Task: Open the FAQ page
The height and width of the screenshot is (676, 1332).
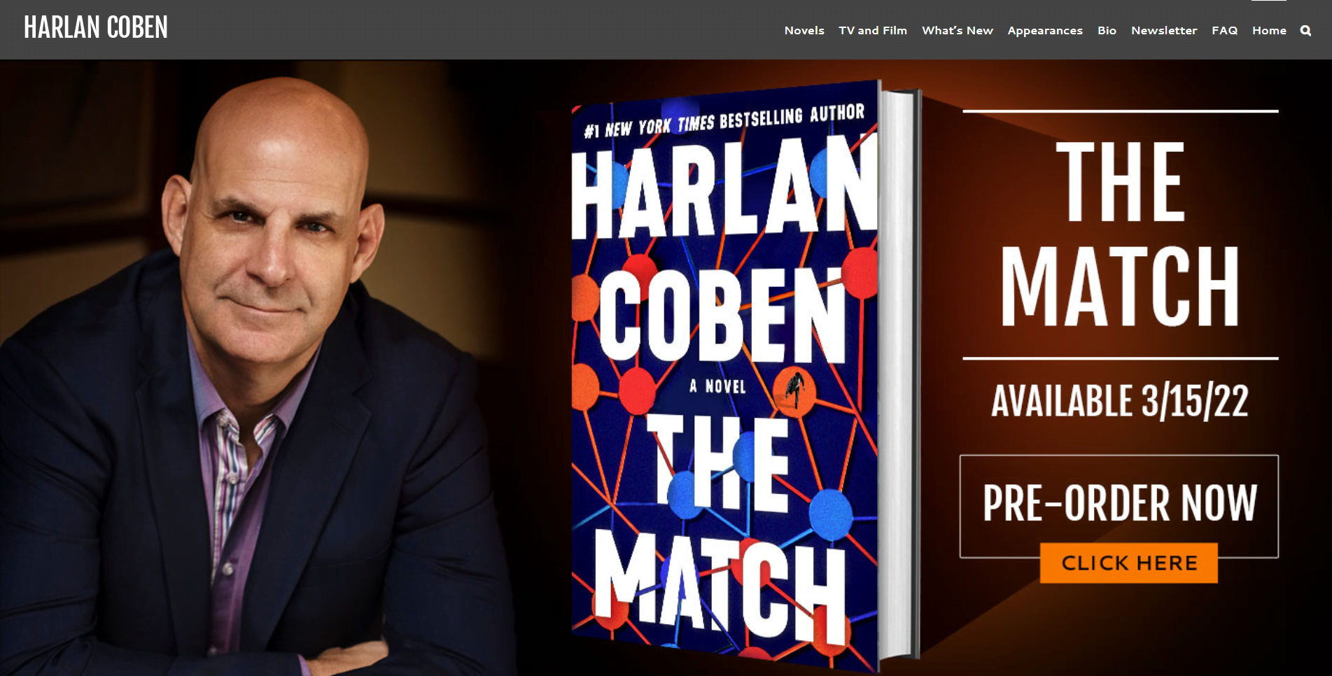Action: pos(1224,30)
